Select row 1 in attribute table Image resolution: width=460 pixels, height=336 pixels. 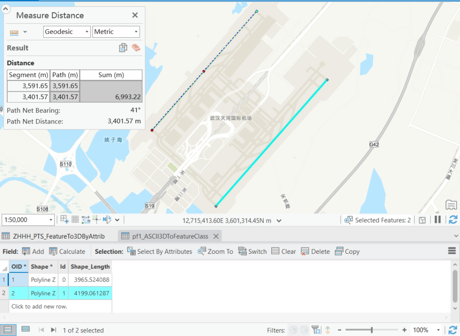tap(4, 280)
